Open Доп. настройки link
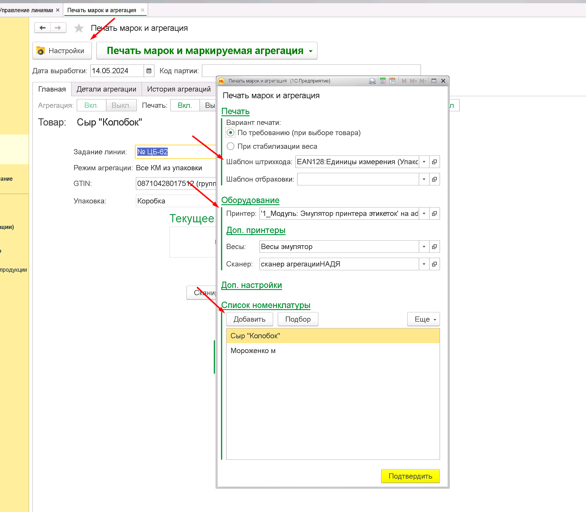 coord(252,285)
